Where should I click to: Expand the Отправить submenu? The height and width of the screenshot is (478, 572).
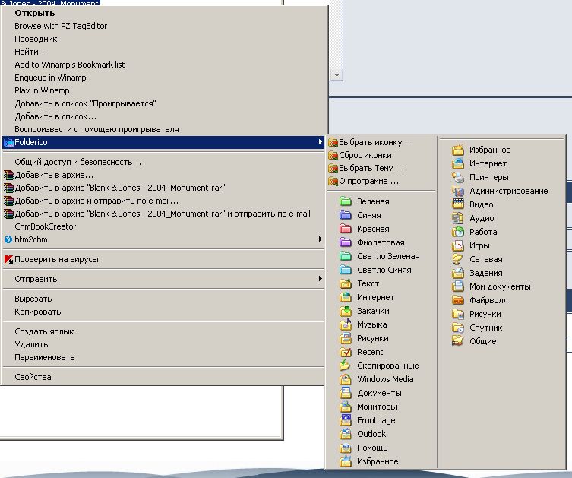pos(320,279)
